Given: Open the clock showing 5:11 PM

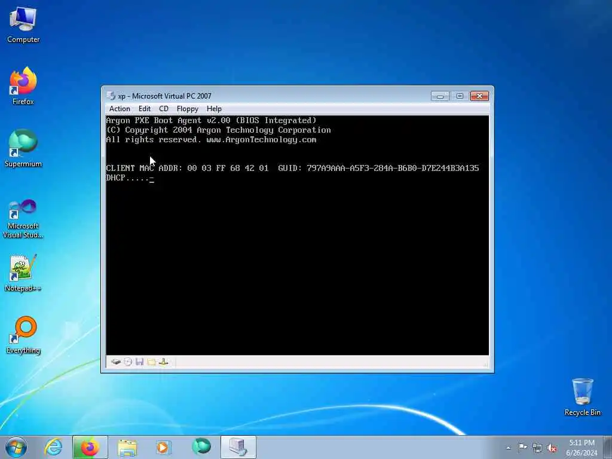Looking at the screenshot, I should point(582,448).
